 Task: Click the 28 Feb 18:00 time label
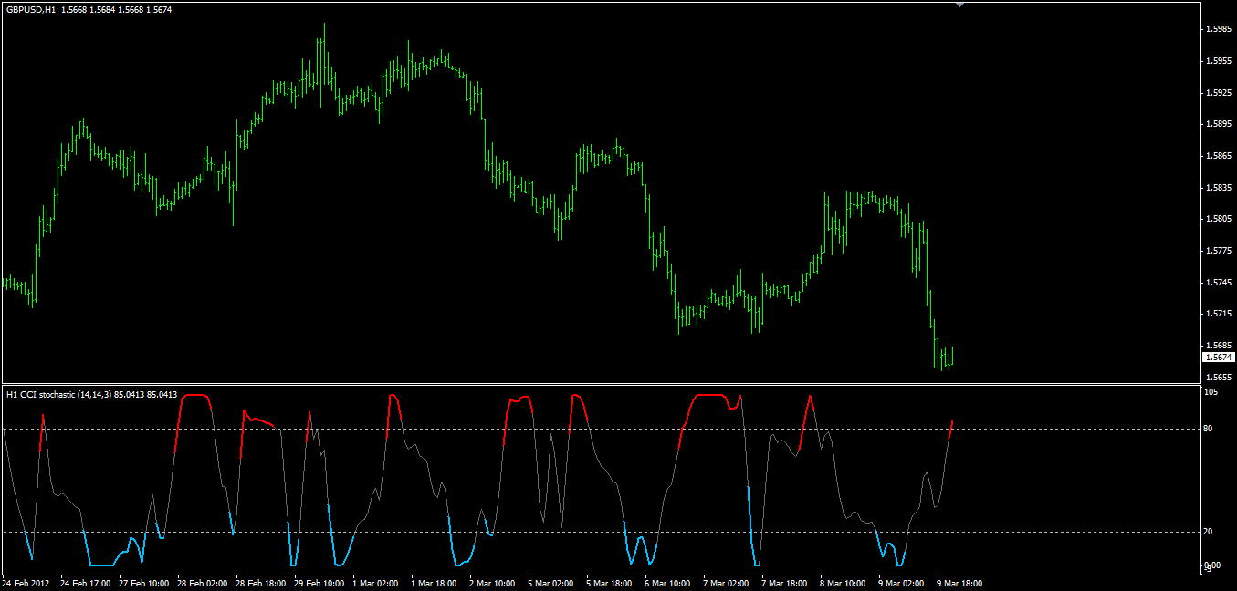[x=261, y=582]
